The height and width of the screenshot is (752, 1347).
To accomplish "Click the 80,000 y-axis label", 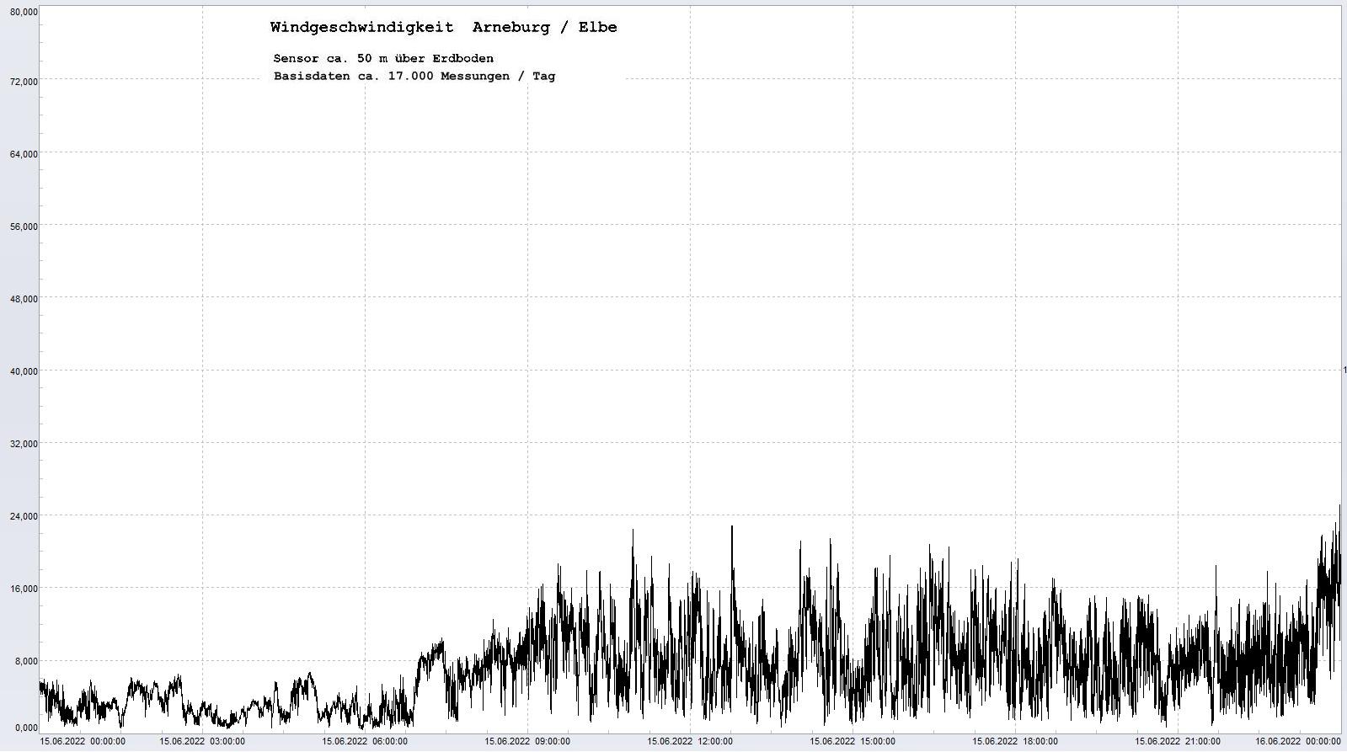I will 22,12.
